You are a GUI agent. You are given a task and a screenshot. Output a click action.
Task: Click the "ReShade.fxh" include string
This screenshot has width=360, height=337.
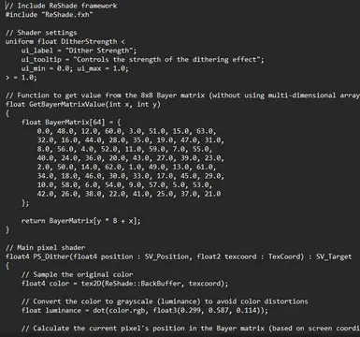tap(67, 14)
